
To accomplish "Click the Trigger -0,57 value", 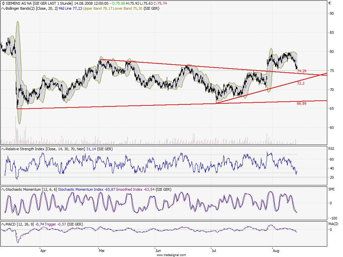I will (x=55, y=224).
